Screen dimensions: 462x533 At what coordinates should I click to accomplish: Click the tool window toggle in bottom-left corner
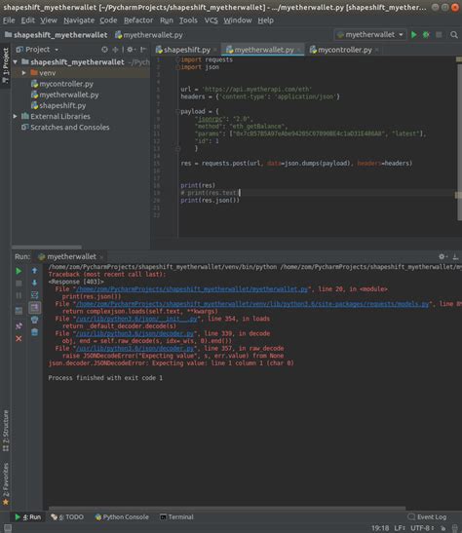[x=8, y=528]
